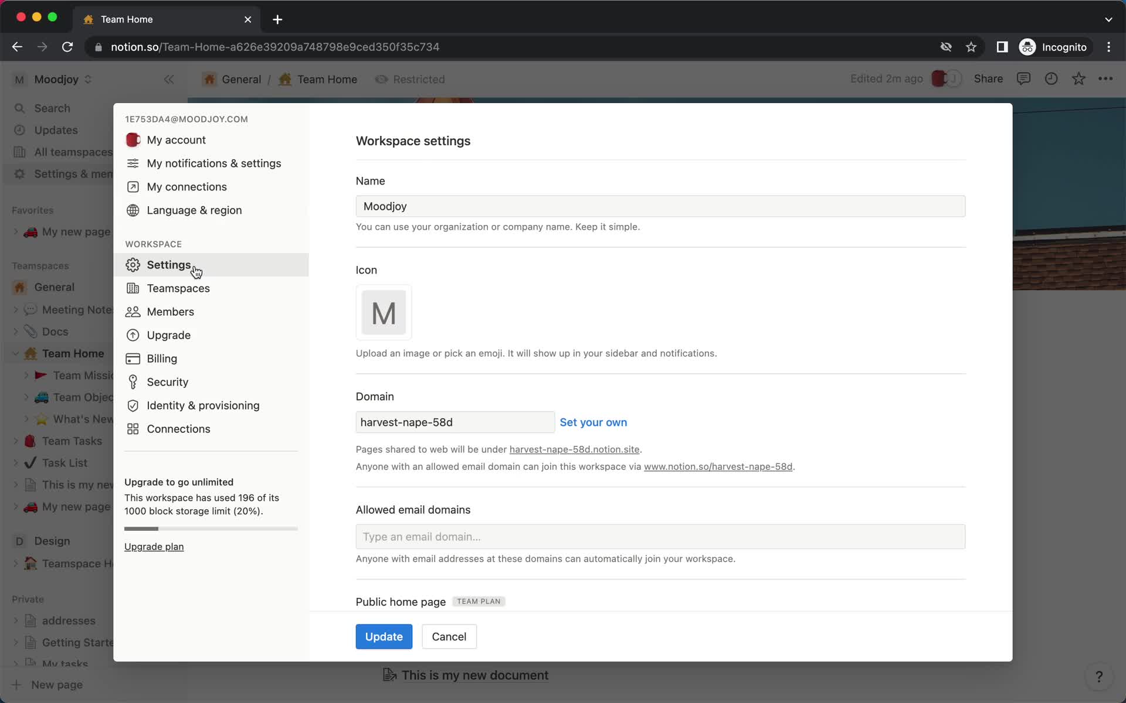Reload the page in browser

click(67, 47)
